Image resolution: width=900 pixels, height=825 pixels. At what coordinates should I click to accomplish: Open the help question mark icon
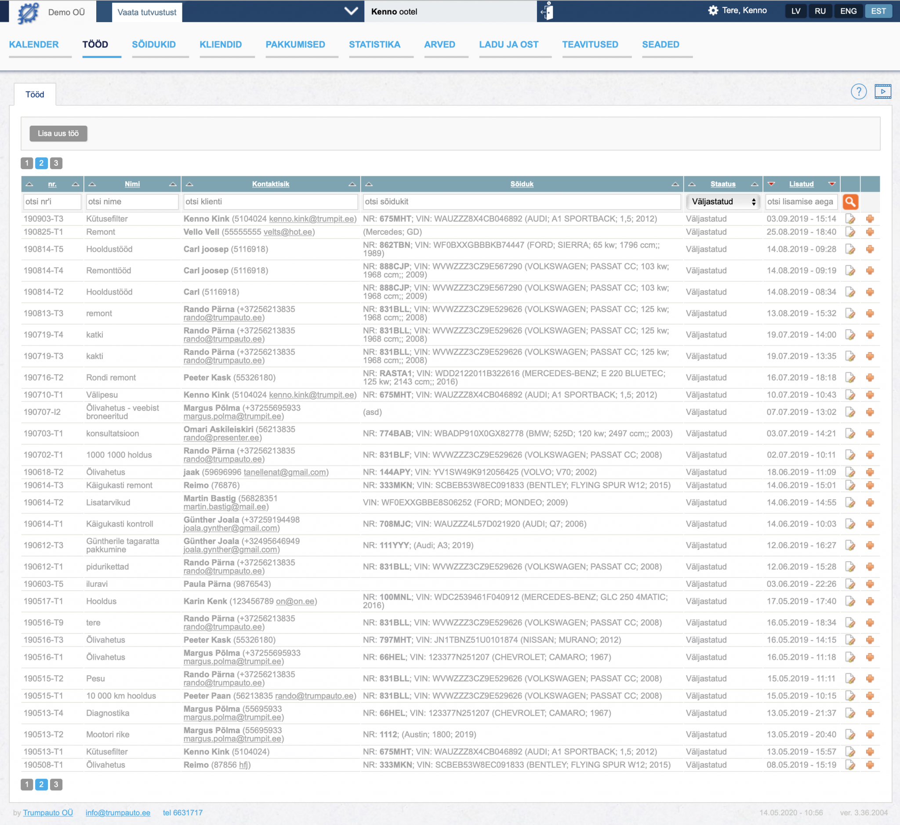[x=858, y=91]
